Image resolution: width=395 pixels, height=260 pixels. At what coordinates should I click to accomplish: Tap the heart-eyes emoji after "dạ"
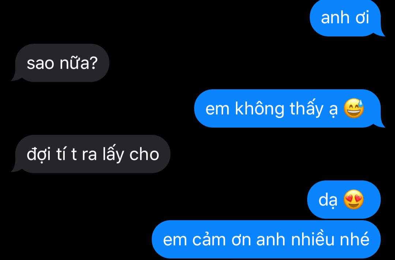pos(354,199)
